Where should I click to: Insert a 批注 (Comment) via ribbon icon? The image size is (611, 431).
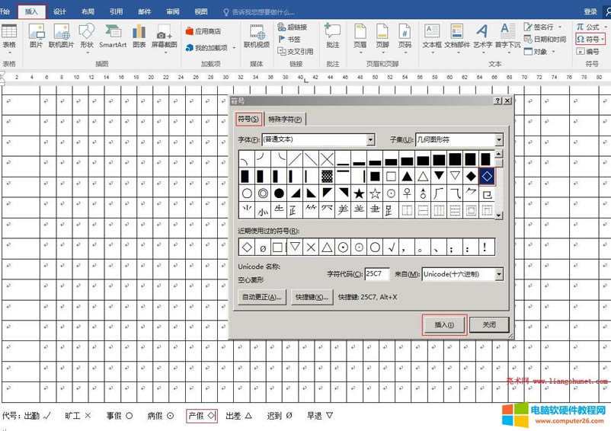pyautogui.click(x=332, y=35)
